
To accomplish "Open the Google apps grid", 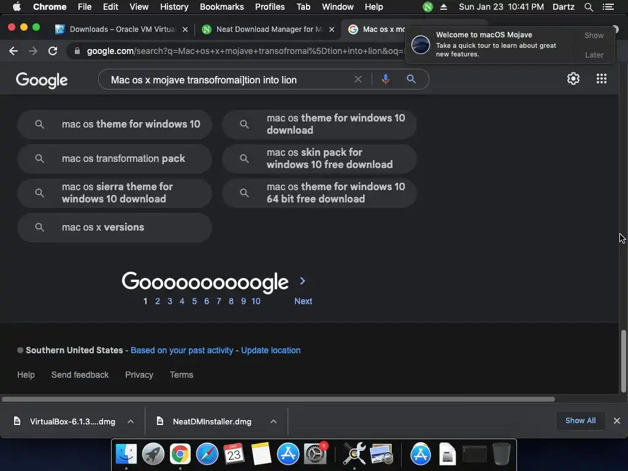I will [x=602, y=78].
